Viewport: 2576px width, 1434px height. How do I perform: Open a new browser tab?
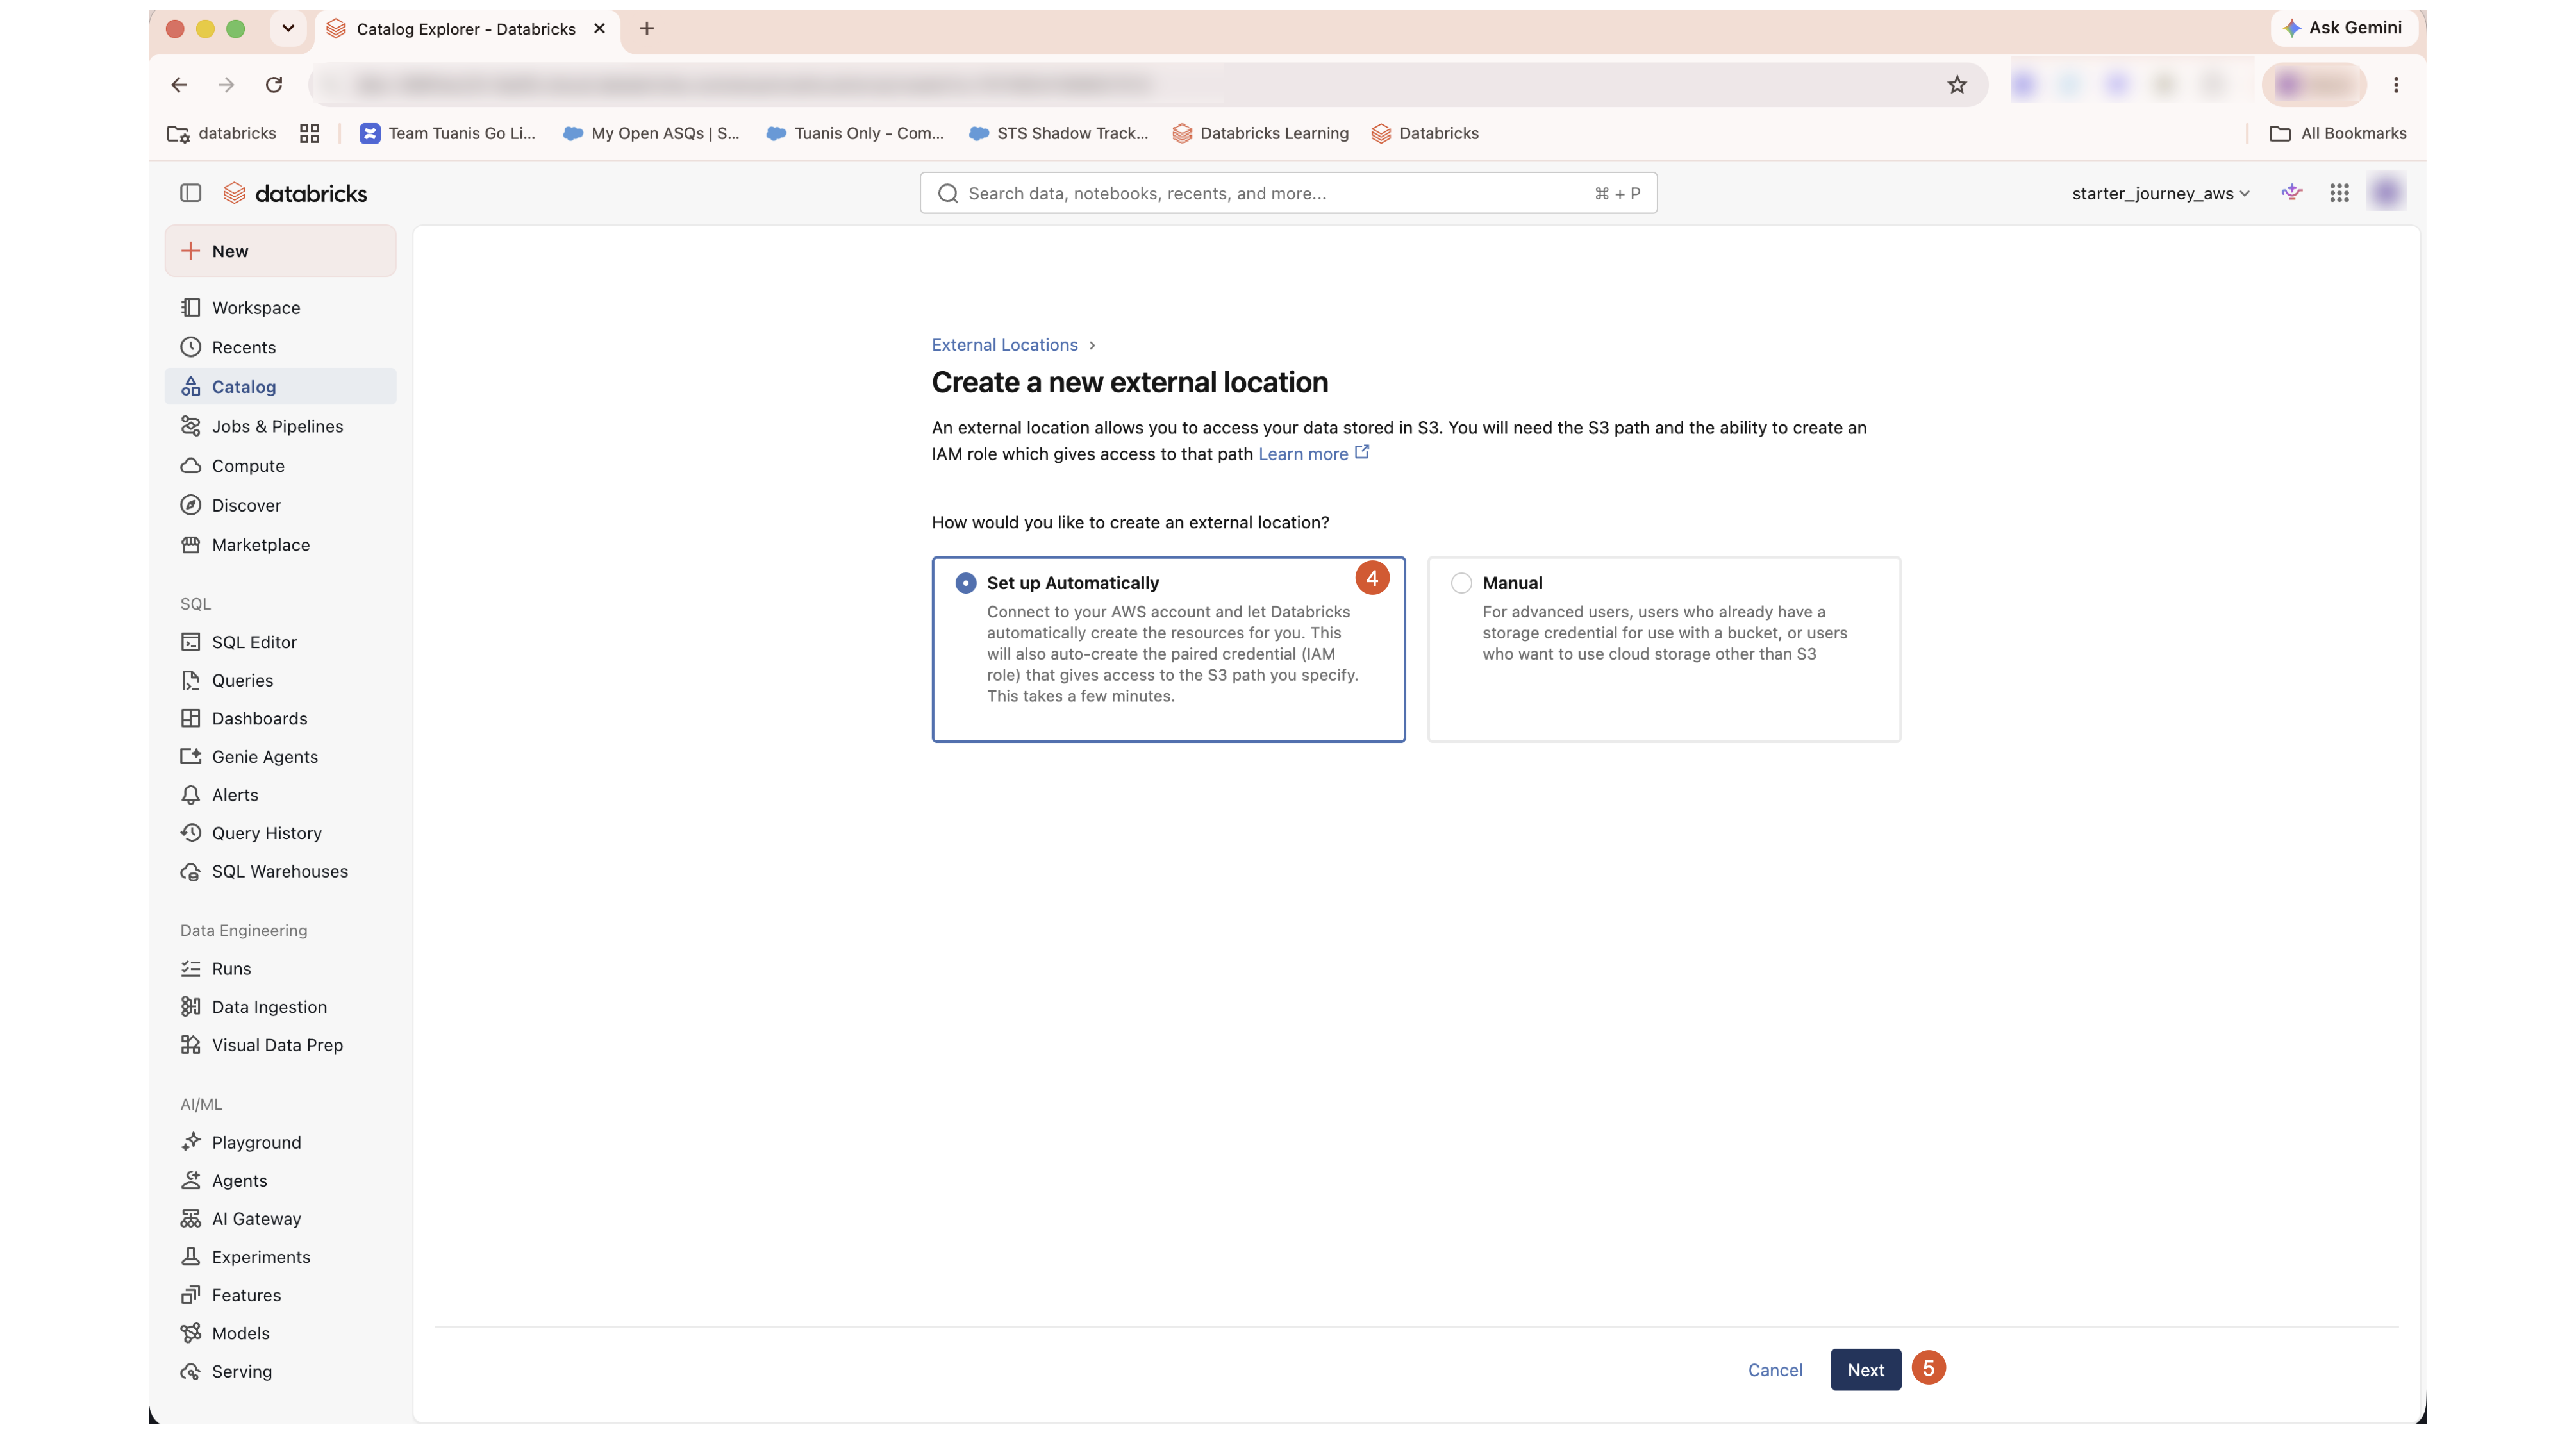pos(647,29)
